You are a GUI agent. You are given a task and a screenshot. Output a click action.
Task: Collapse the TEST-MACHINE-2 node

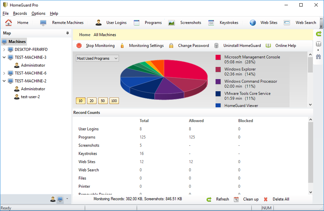pos(4,81)
